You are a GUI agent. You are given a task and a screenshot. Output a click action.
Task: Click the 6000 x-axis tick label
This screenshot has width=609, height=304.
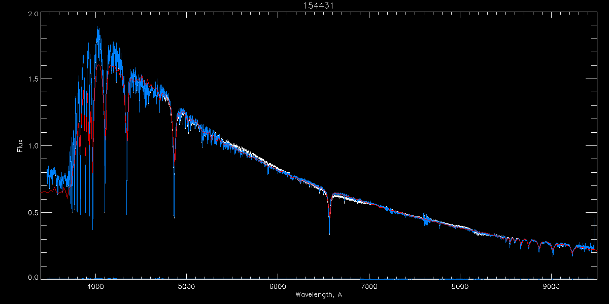(x=278, y=285)
